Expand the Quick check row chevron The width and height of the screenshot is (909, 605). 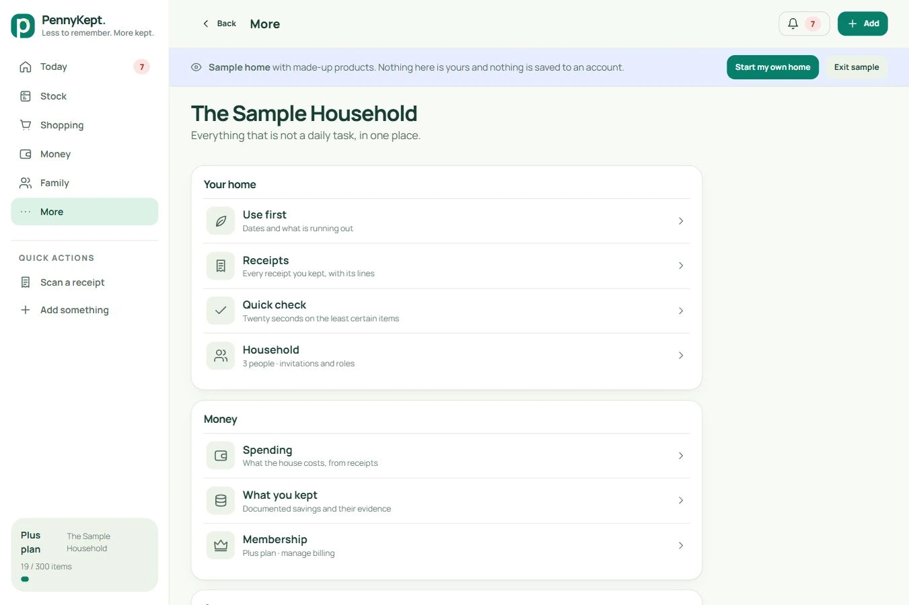point(681,311)
